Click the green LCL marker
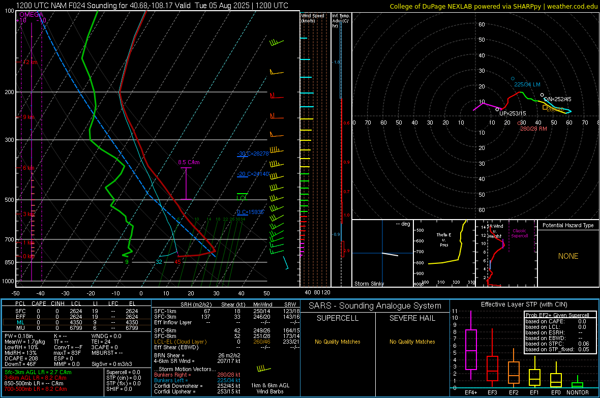This screenshot has height=398, width=600. point(242,197)
